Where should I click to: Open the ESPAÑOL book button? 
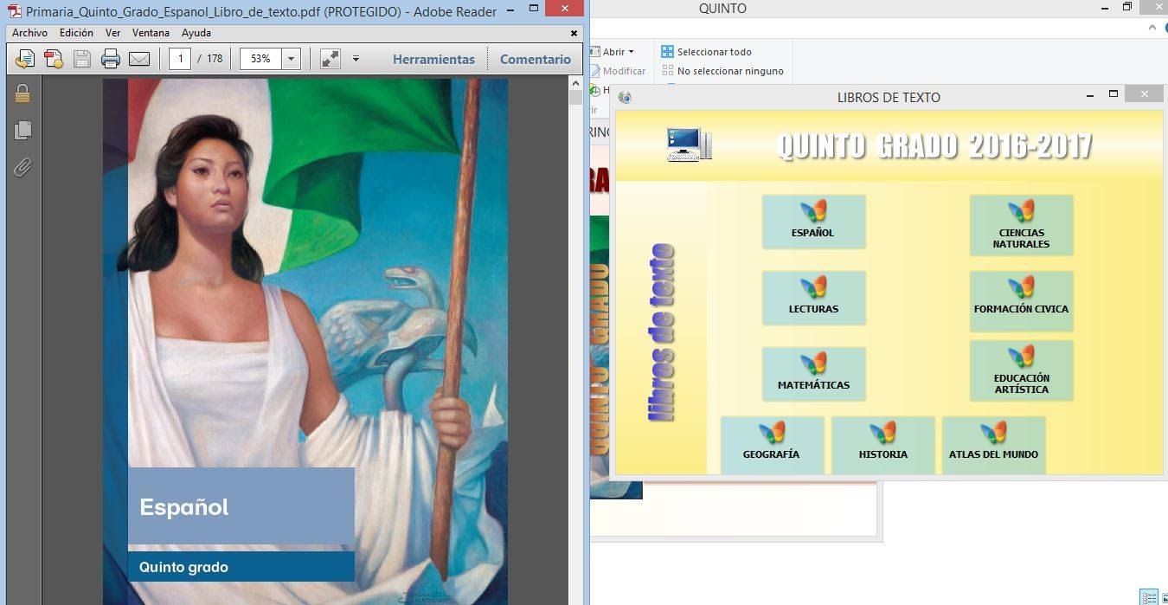tap(813, 222)
